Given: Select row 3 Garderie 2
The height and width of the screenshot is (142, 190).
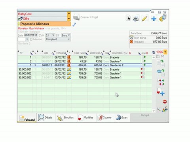Looking at the screenshot, I should [84, 65].
